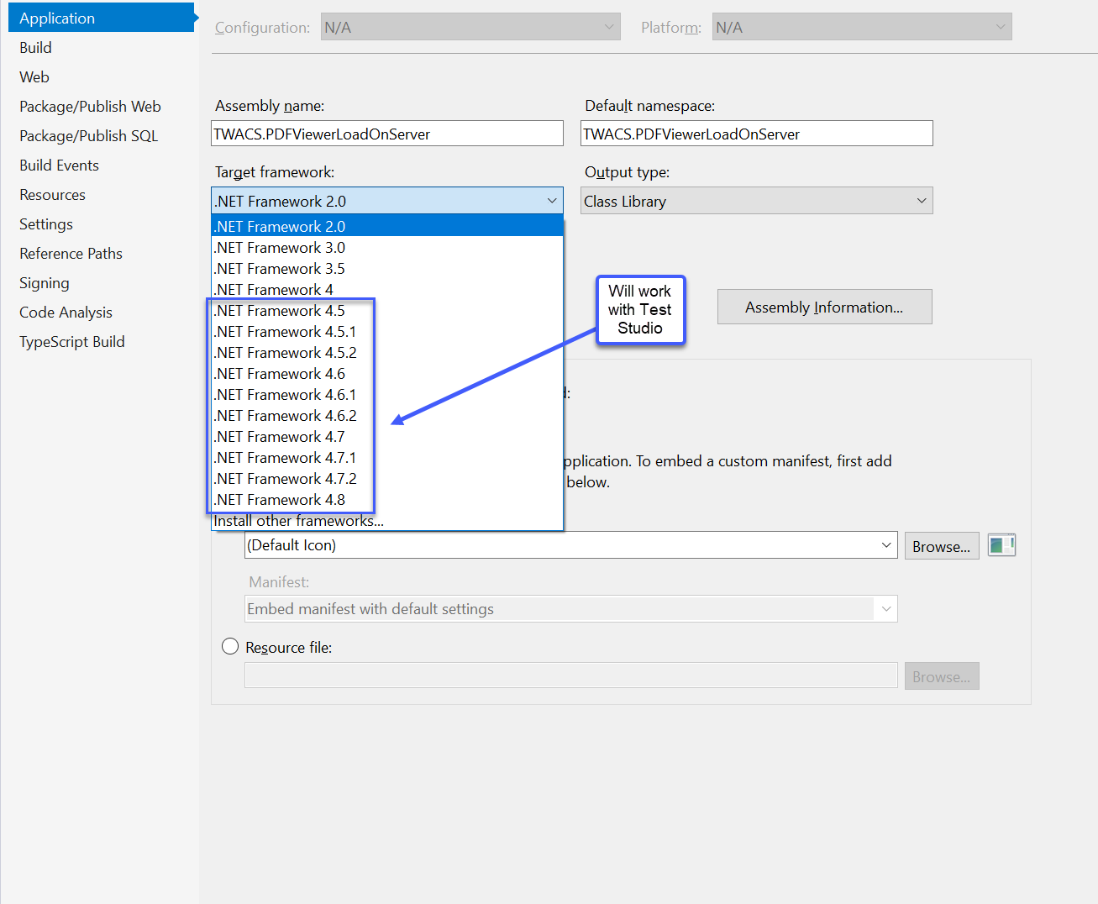The height and width of the screenshot is (904, 1098).
Task: Select .NET Framework 2.0 in the list
Action: click(x=387, y=226)
